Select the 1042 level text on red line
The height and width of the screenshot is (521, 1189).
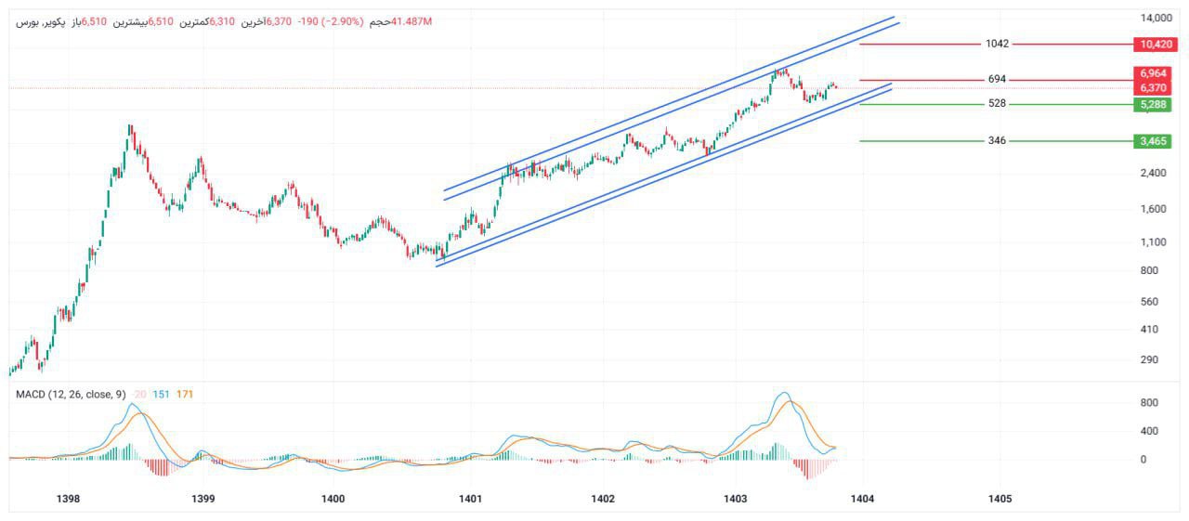pyautogui.click(x=998, y=44)
